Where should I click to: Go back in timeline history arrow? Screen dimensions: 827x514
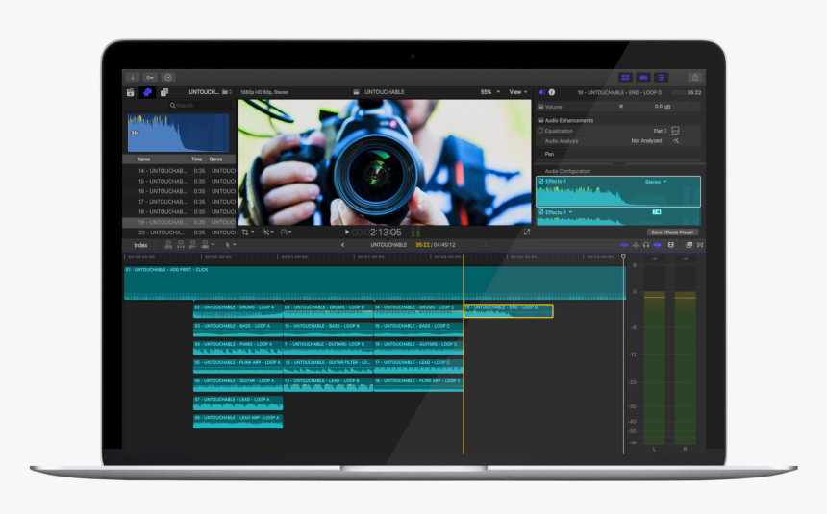coord(342,245)
